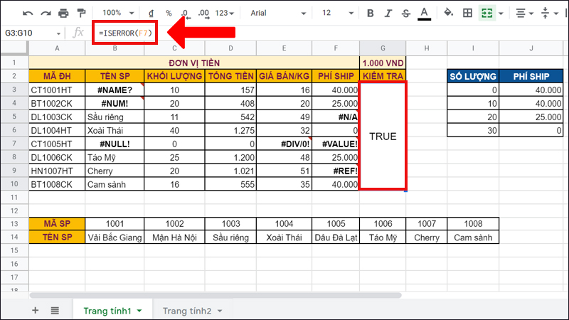Toggle bold formatting
This screenshot has width=569, height=320.
pos(370,14)
